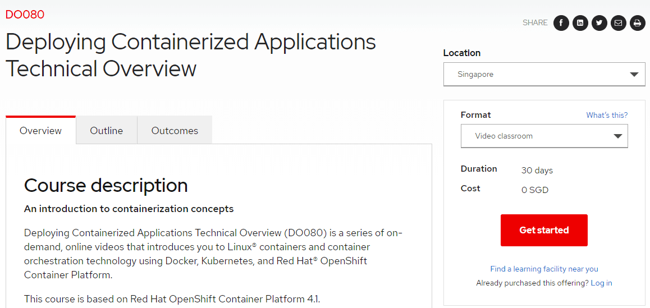650x308 pixels.
Task: Expand the Format dropdown showing Video classroom
Action: pos(544,136)
